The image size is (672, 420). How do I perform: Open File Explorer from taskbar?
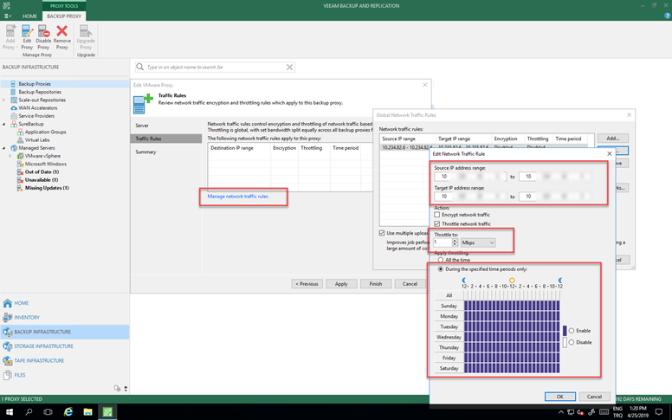87,412
